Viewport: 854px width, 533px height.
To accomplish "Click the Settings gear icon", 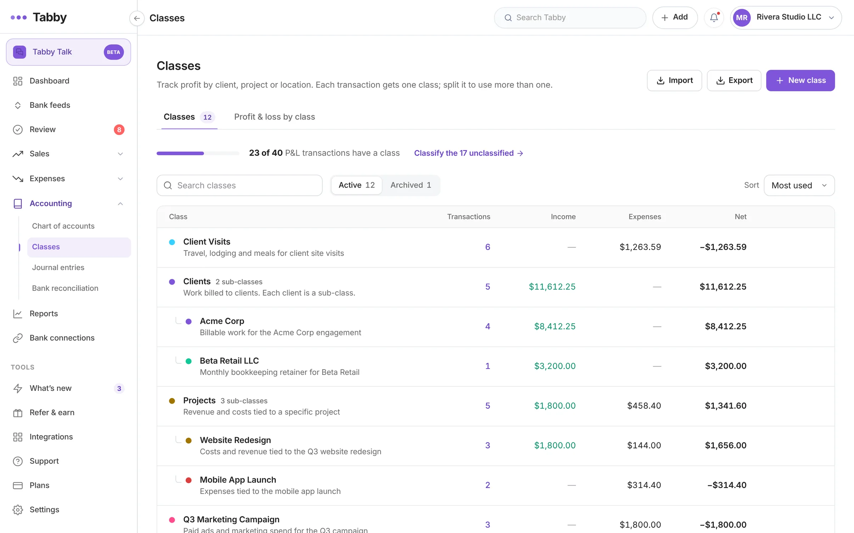I will [18, 510].
